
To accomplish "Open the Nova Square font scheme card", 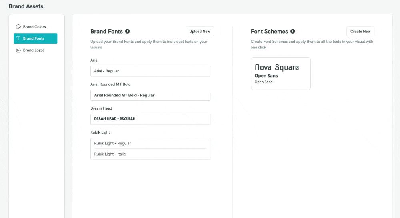I will click(x=281, y=74).
